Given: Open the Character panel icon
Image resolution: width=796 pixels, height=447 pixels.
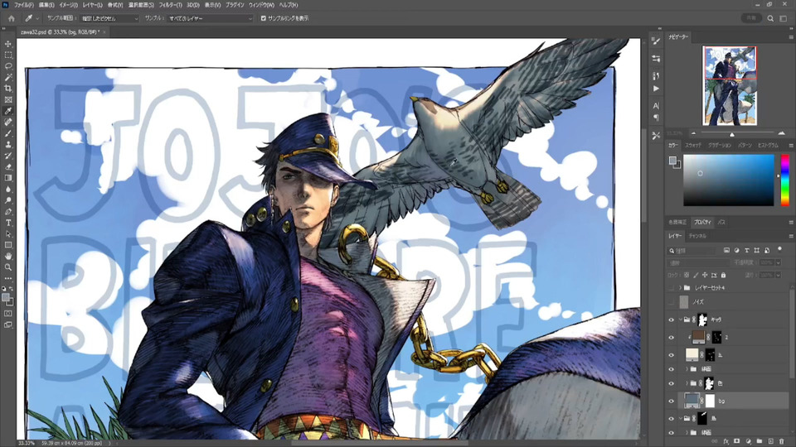Looking at the screenshot, I should pos(656,105).
